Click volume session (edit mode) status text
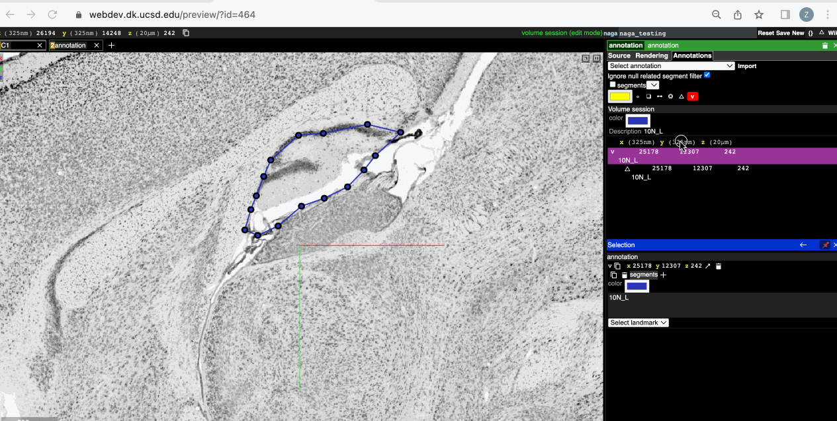Screen dimensions: 837x421 click(x=562, y=33)
